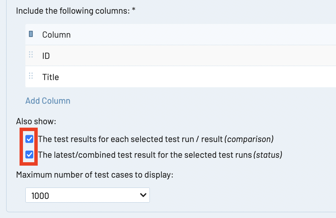Image resolution: width=336 pixels, height=218 pixels.
Task: Click the column icon in table header
Action: pyautogui.click(x=31, y=34)
